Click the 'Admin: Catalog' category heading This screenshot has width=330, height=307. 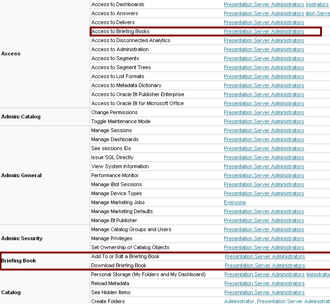point(21,117)
